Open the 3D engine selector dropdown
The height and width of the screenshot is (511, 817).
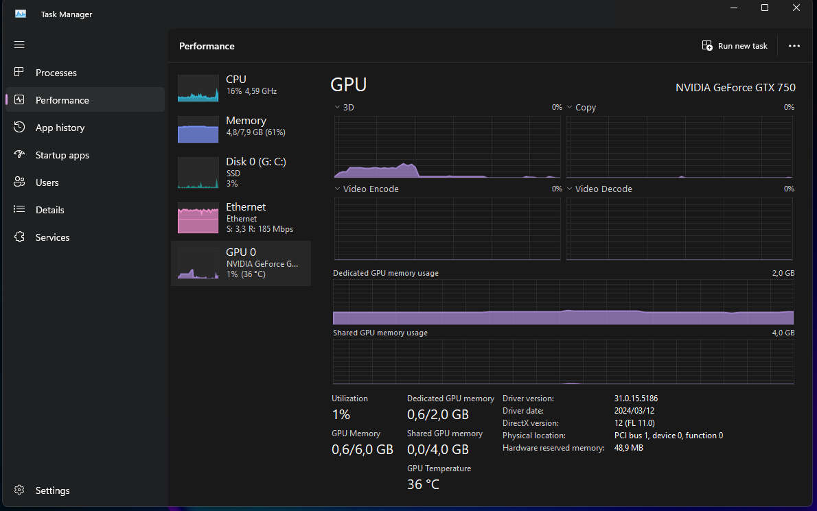[x=336, y=107]
